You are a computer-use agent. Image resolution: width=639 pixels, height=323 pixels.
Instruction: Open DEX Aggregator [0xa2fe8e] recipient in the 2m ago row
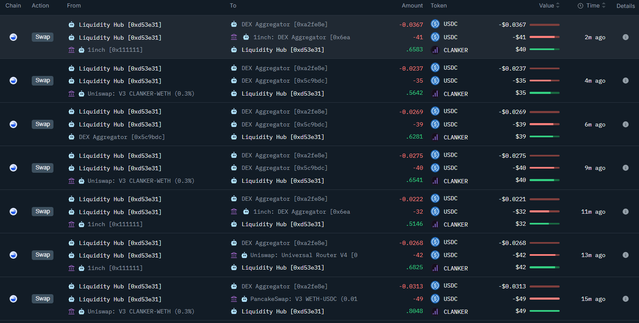pyautogui.click(x=284, y=25)
